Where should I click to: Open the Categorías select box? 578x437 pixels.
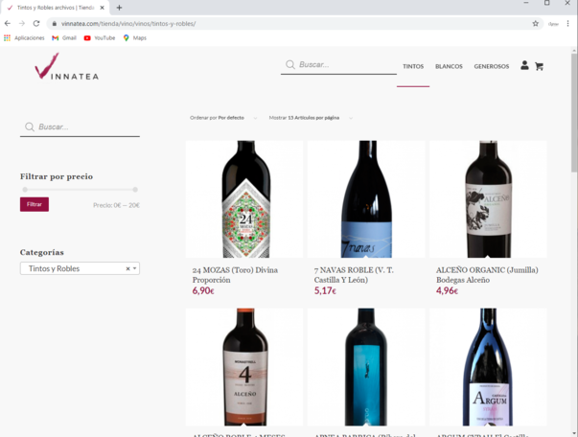(x=80, y=268)
